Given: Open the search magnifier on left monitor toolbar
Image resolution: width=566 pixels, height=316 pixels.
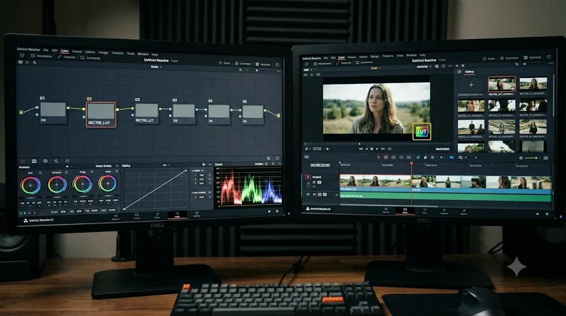Looking at the screenshot, I should coord(35,62).
